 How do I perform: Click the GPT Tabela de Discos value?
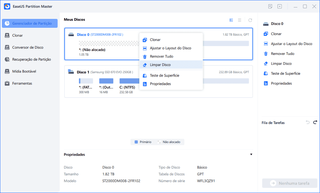(200, 174)
